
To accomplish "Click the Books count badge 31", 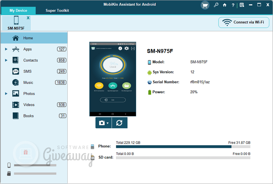I will point(62,116).
